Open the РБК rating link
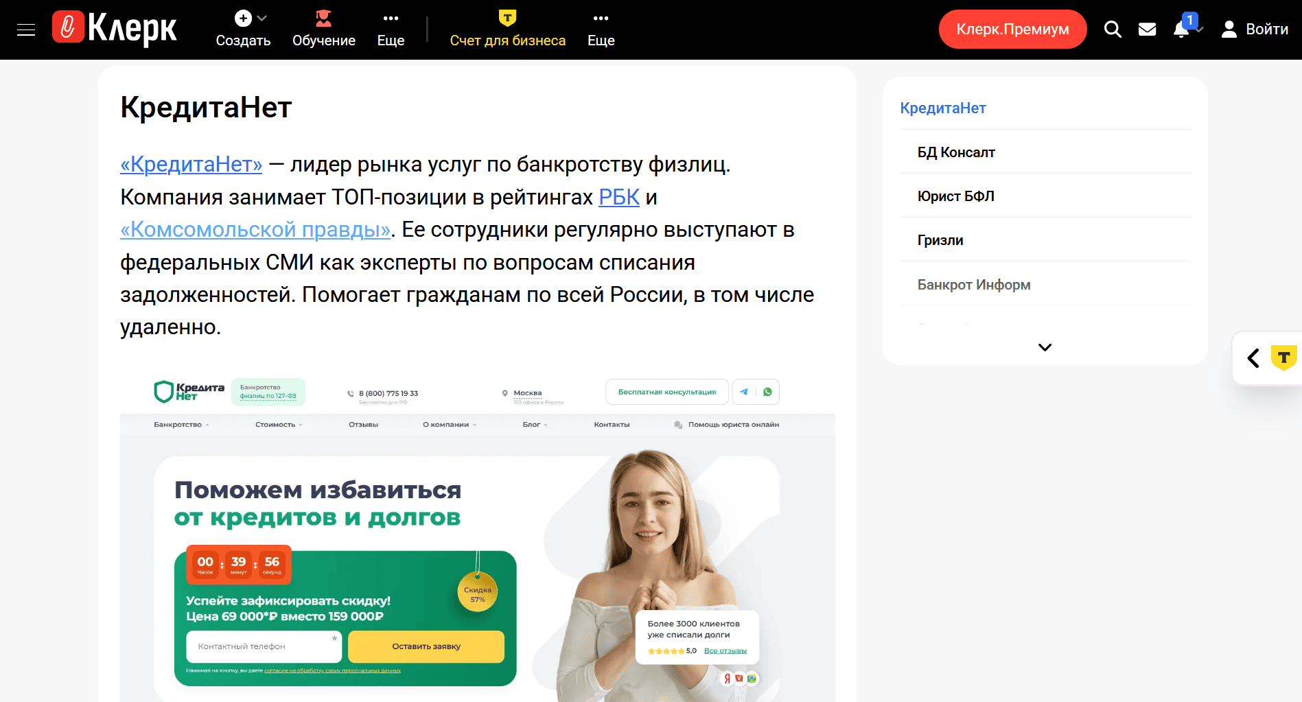The image size is (1302, 702). pos(619,197)
